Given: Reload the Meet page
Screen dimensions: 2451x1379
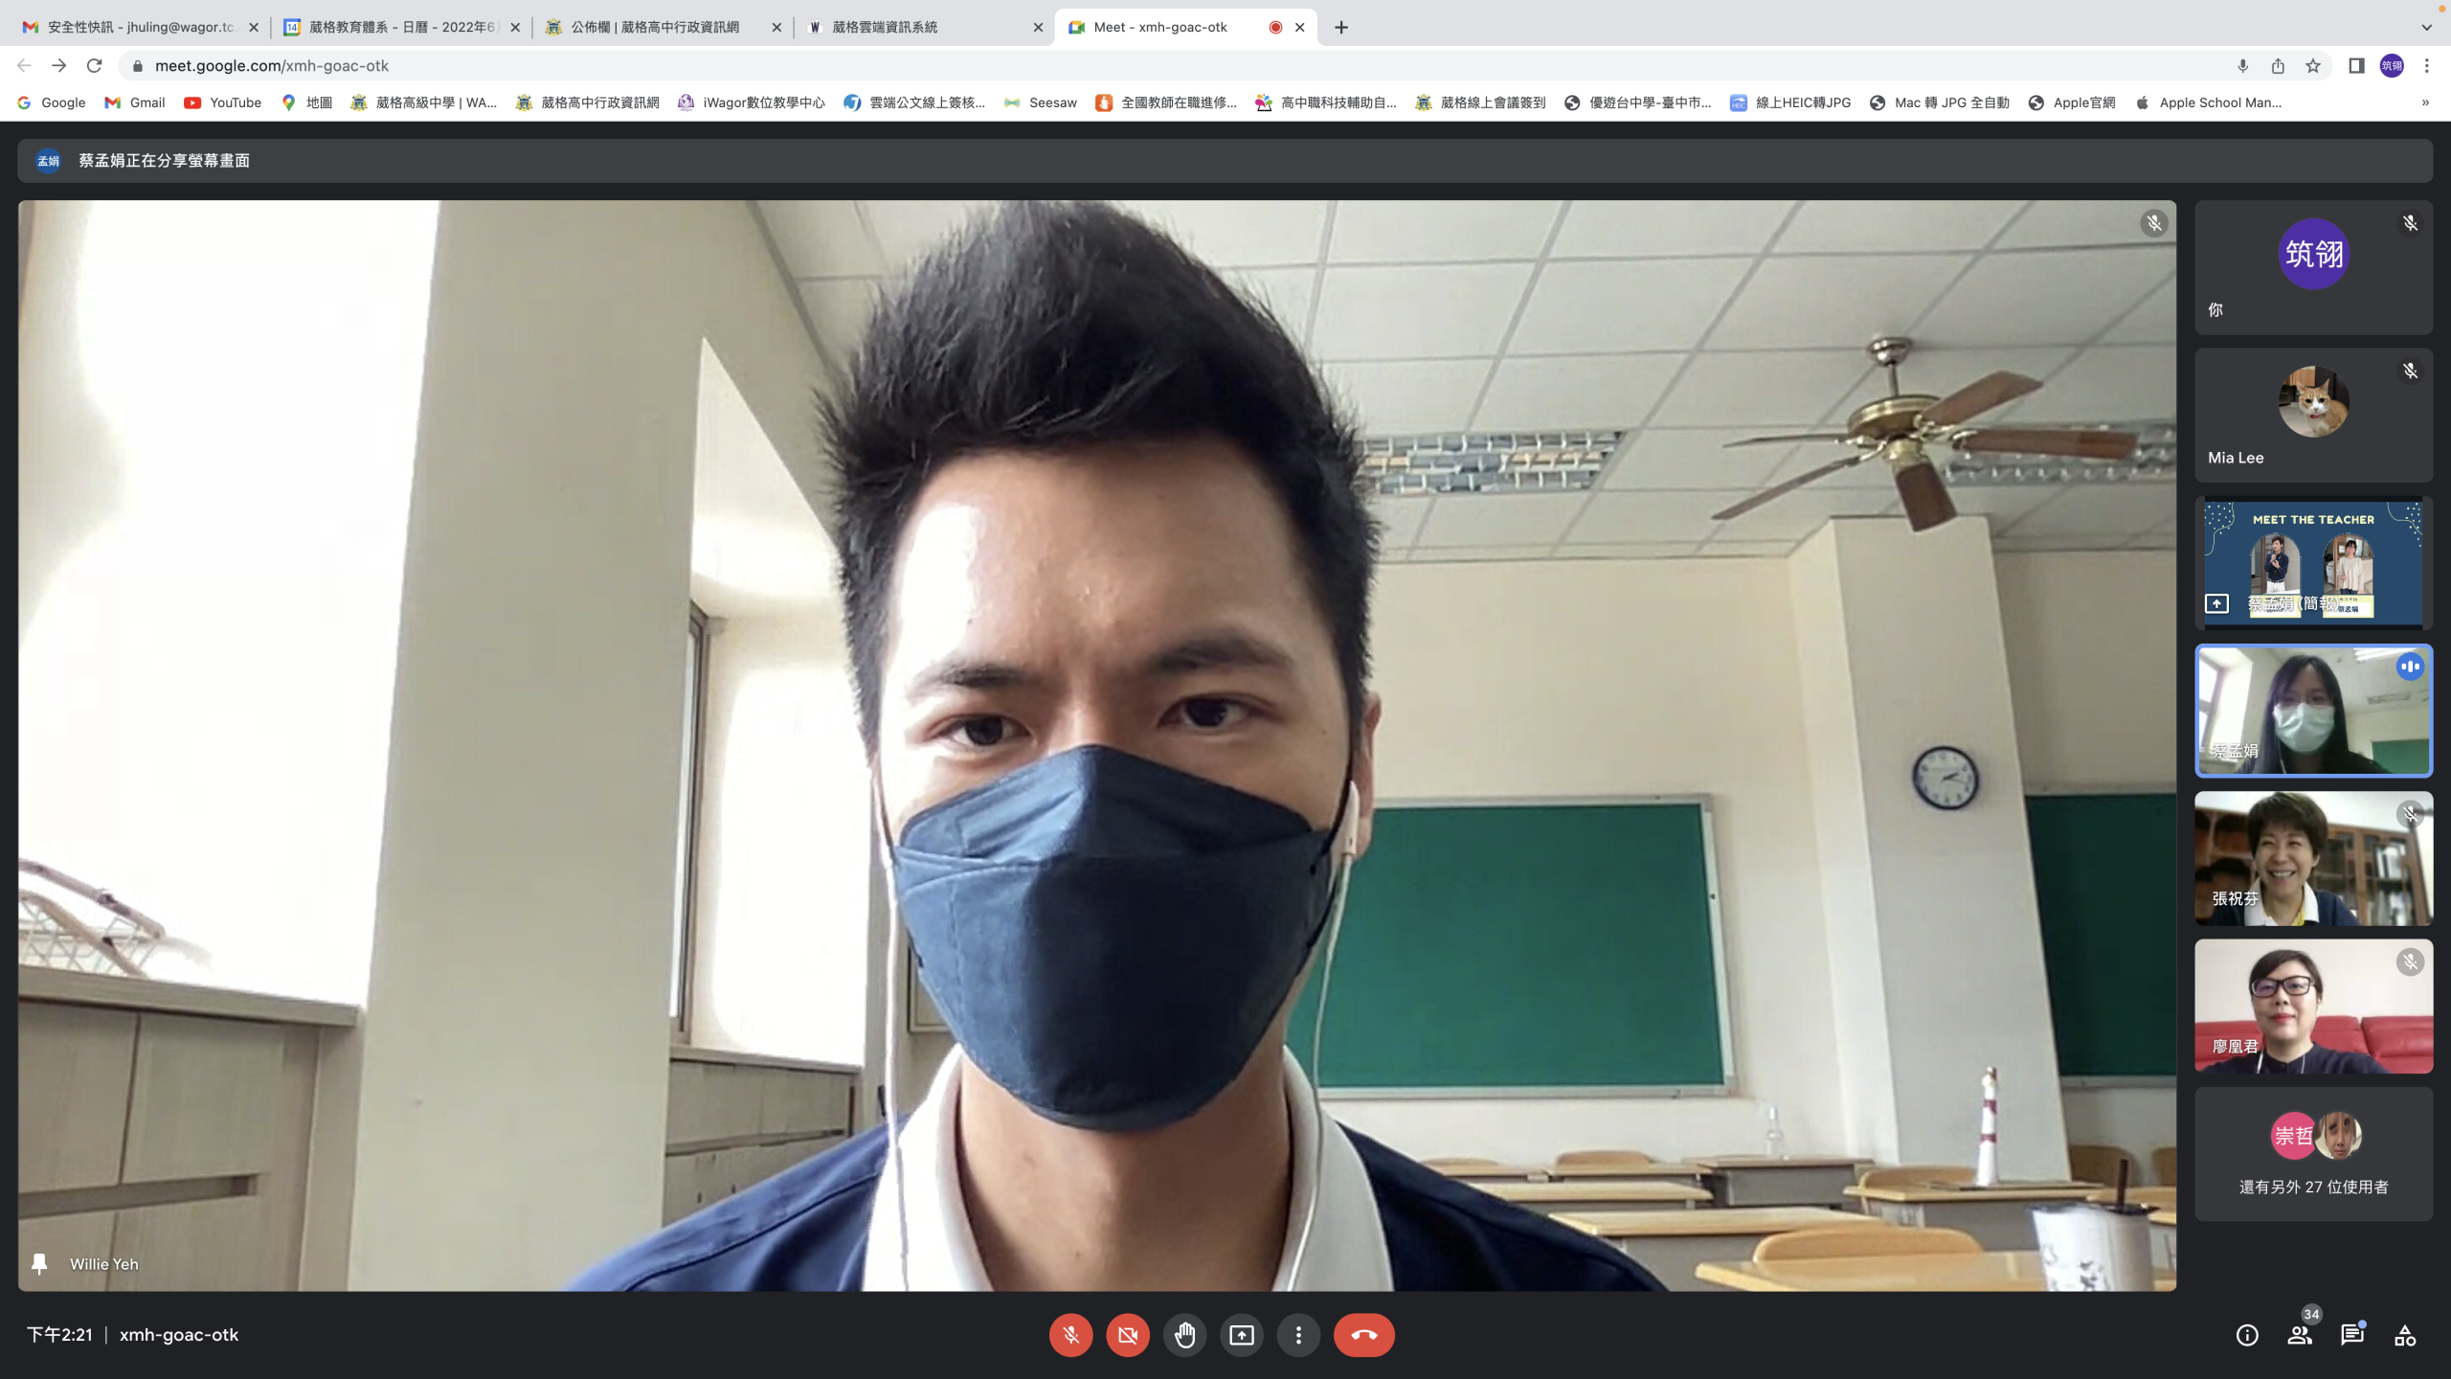Looking at the screenshot, I should (94, 66).
